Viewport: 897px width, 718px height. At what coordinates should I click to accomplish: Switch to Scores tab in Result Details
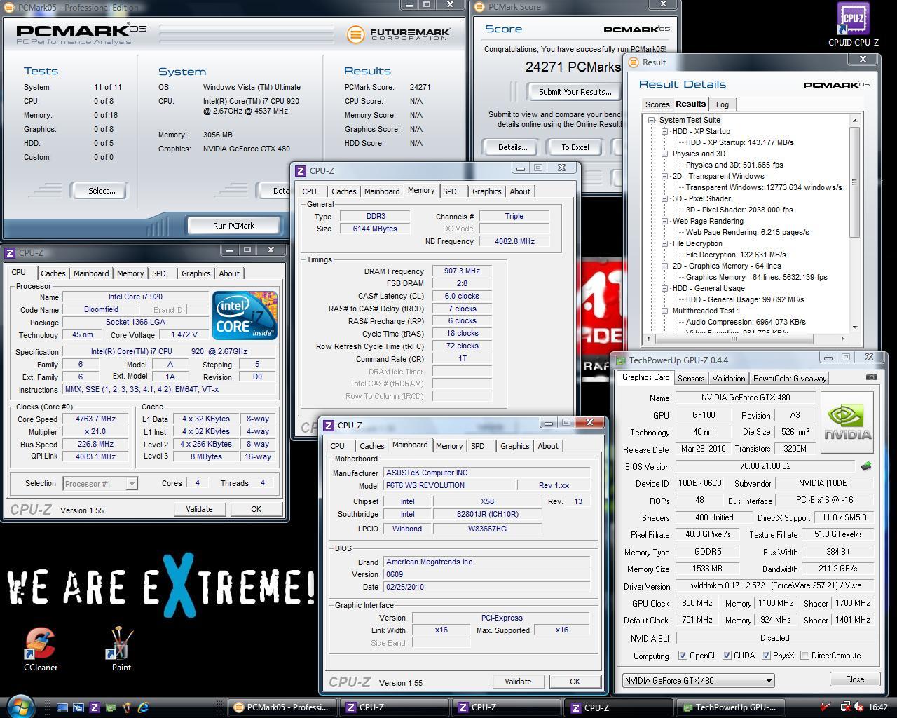[x=657, y=104]
